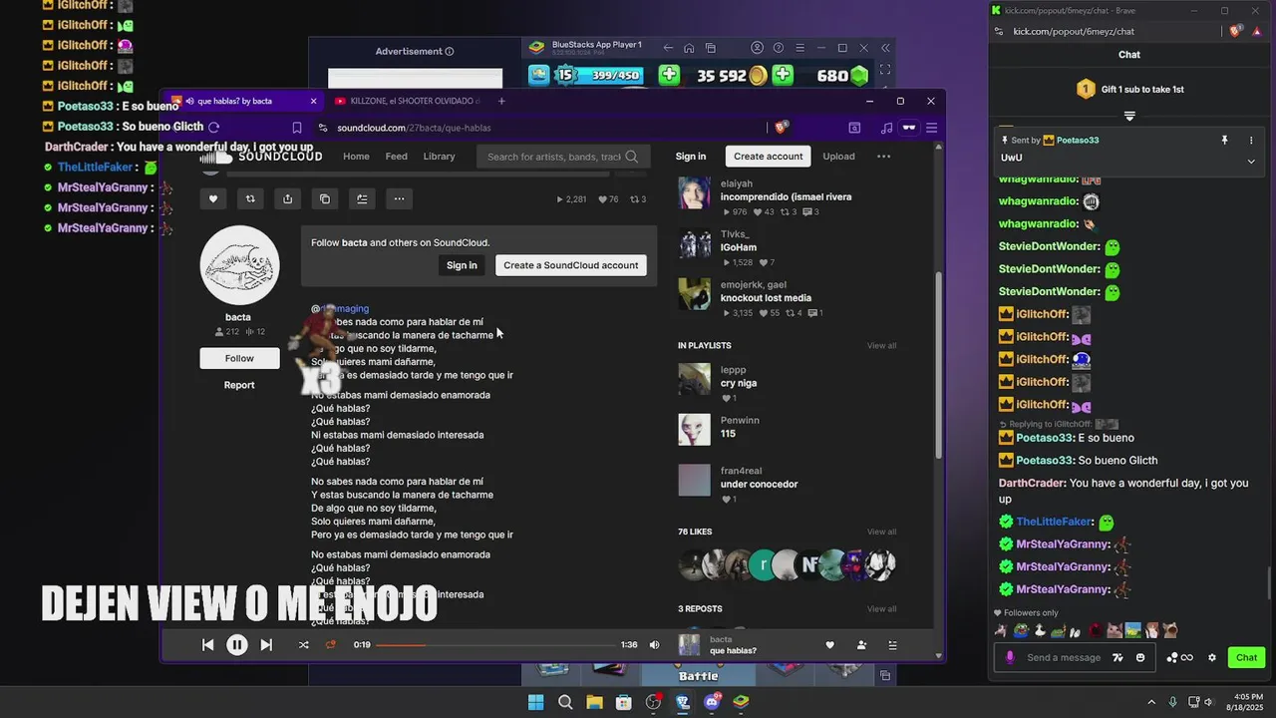Click Sign in inside the follow banner
The width and height of the screenshot is (1276, 718).
coord(462,265)
